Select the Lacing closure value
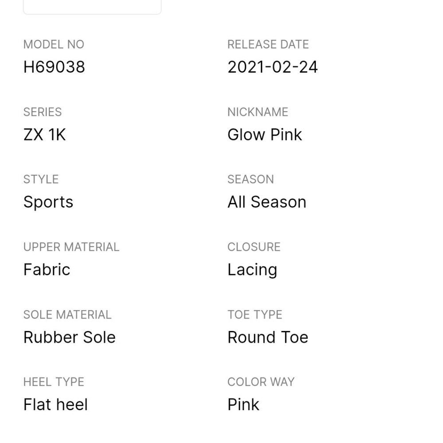The width and height of the screenshot is (443, 443). (x=252, y=270)
